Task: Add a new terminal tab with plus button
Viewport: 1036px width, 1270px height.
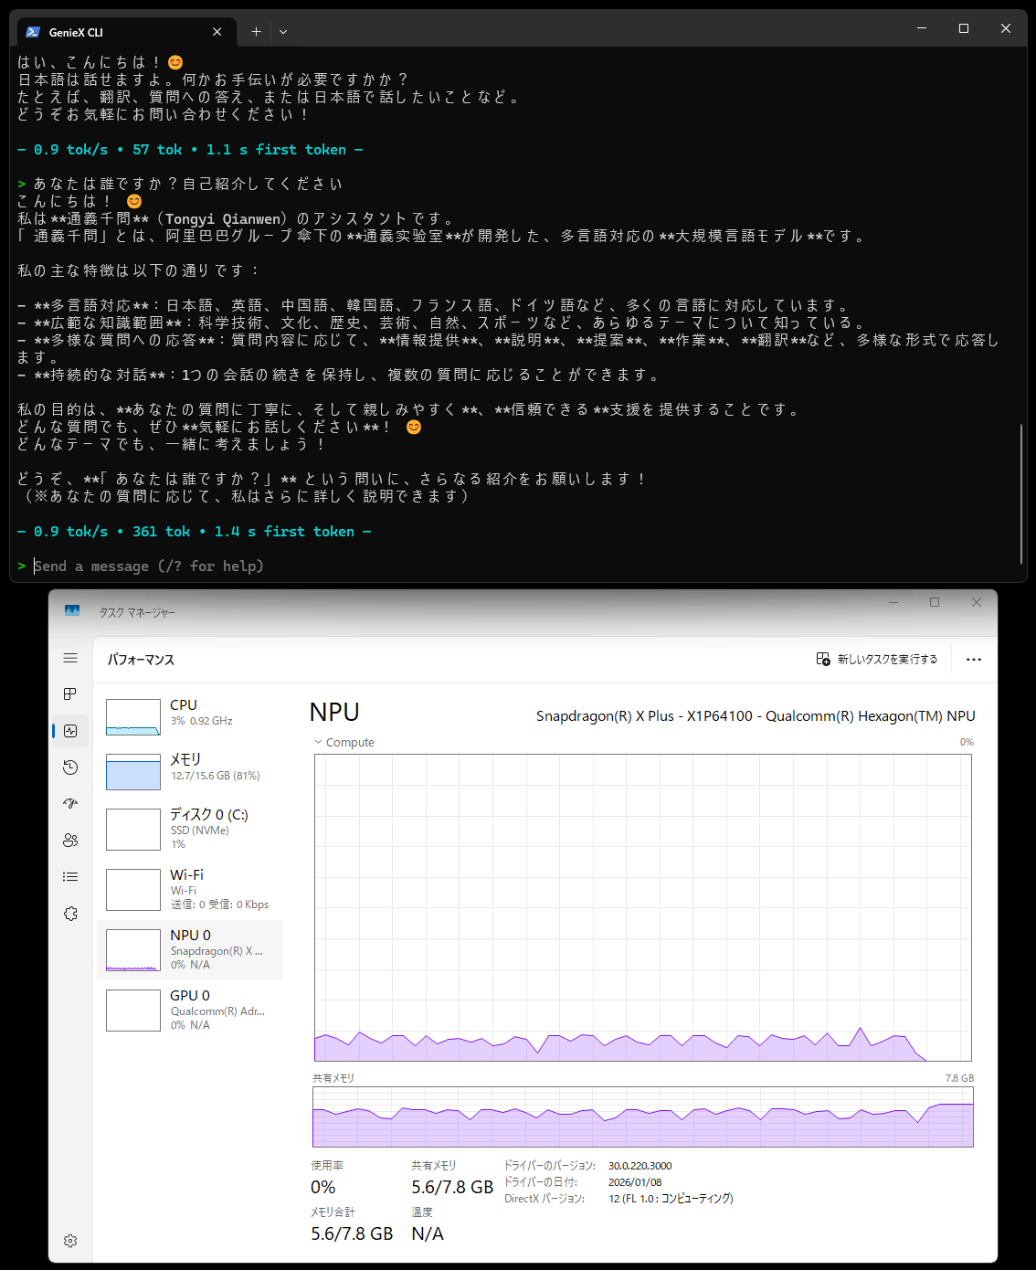Action: [x=256, y=32]
